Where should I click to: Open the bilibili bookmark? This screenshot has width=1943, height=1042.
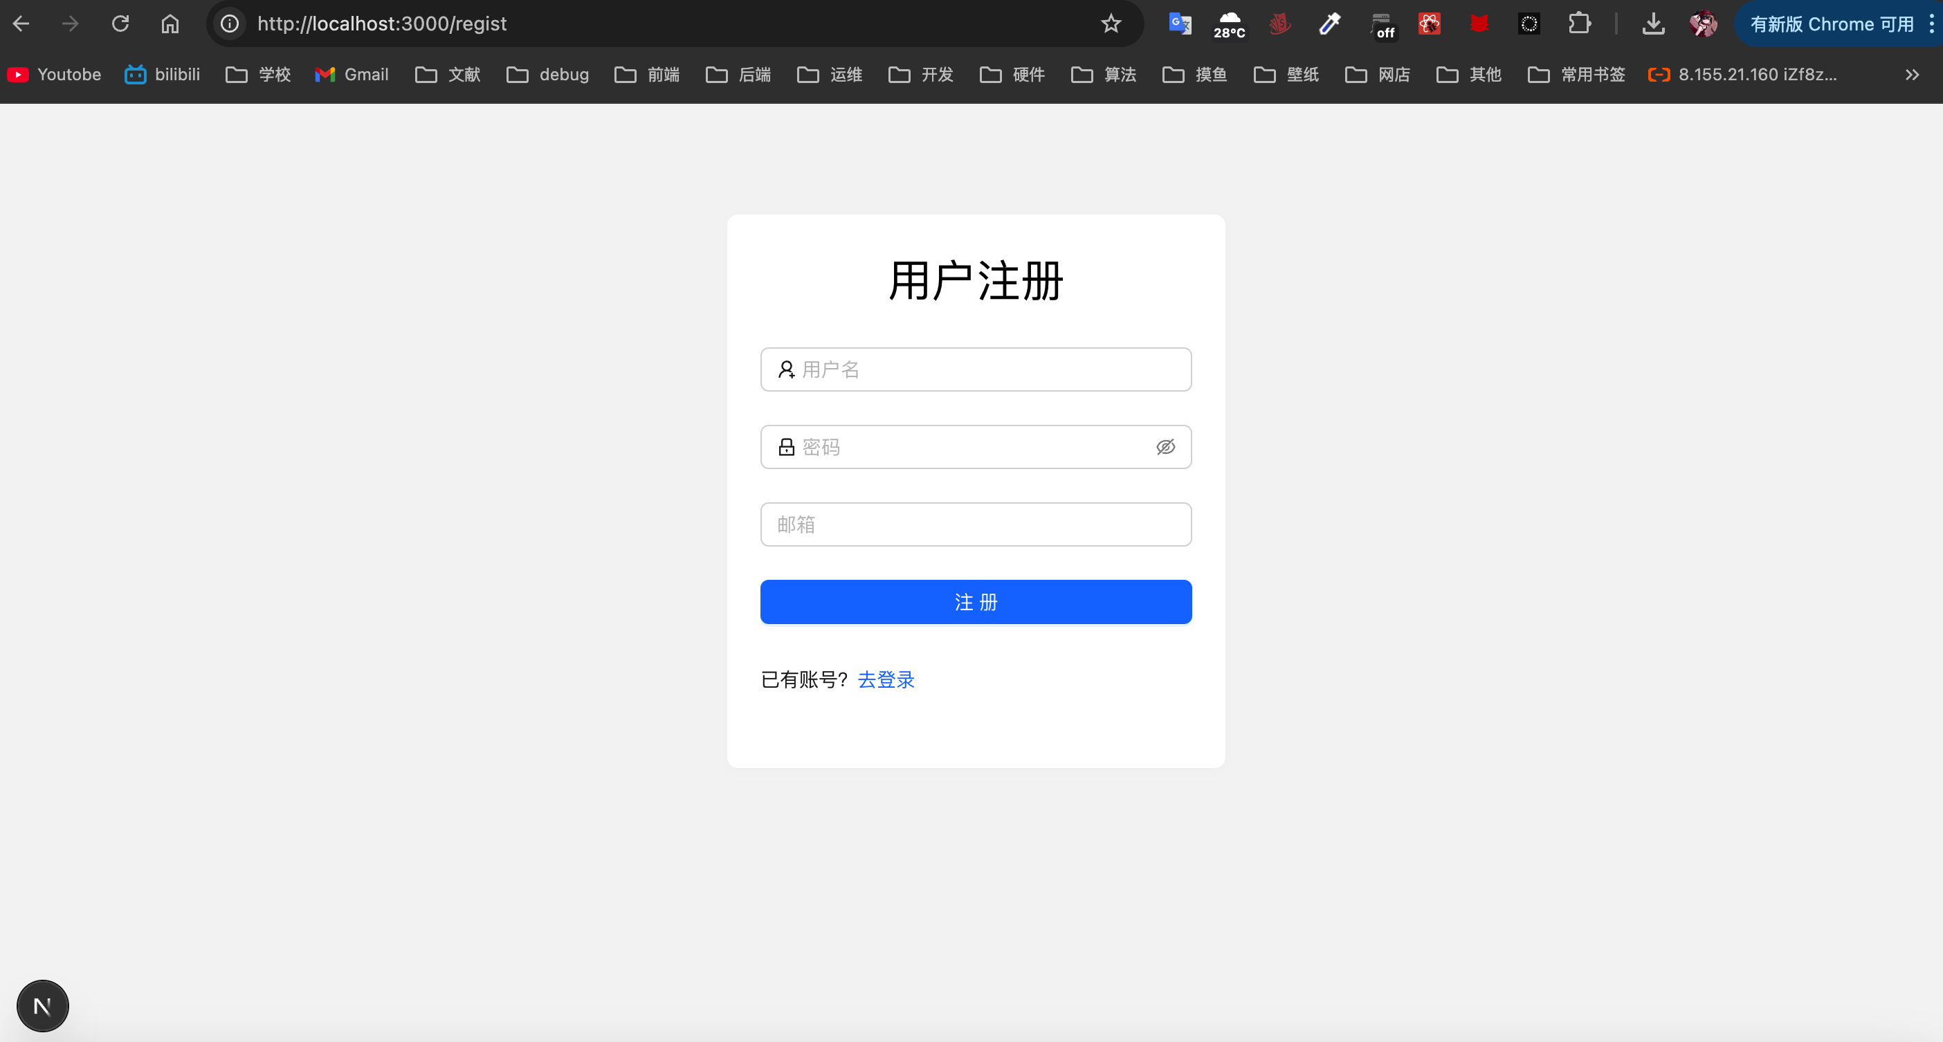(x=163, y=75)
